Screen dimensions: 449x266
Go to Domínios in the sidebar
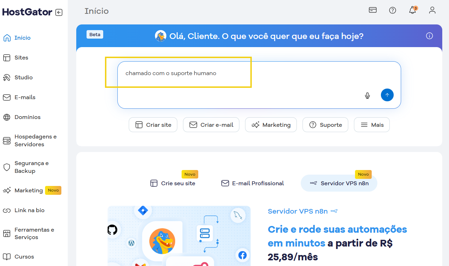[x=27, y=117]
